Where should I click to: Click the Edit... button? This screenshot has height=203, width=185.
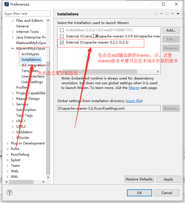171,39
